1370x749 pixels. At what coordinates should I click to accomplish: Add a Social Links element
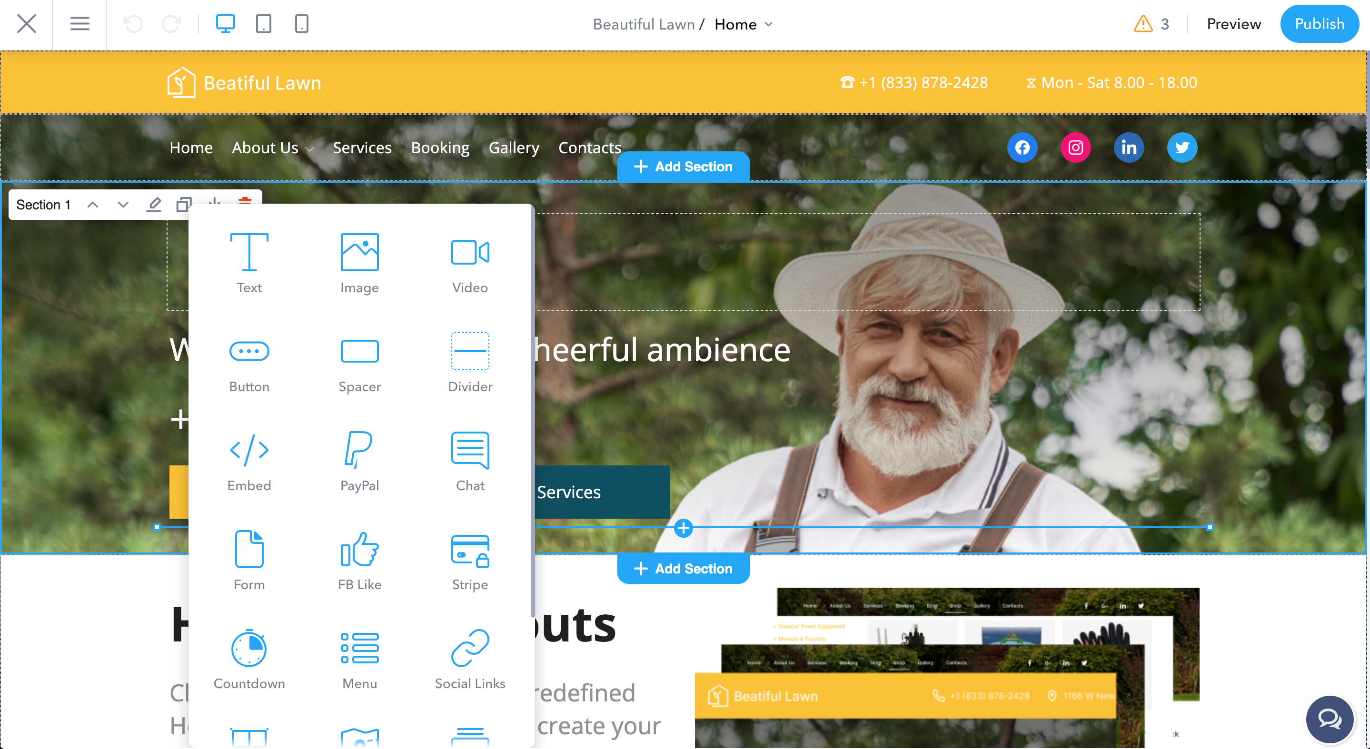[470, 659]
